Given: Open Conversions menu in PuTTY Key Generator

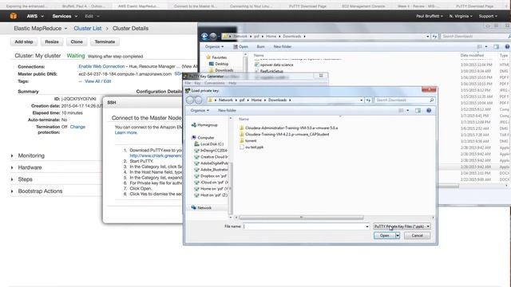Looking at the screenshot, I should coord(215,83).
